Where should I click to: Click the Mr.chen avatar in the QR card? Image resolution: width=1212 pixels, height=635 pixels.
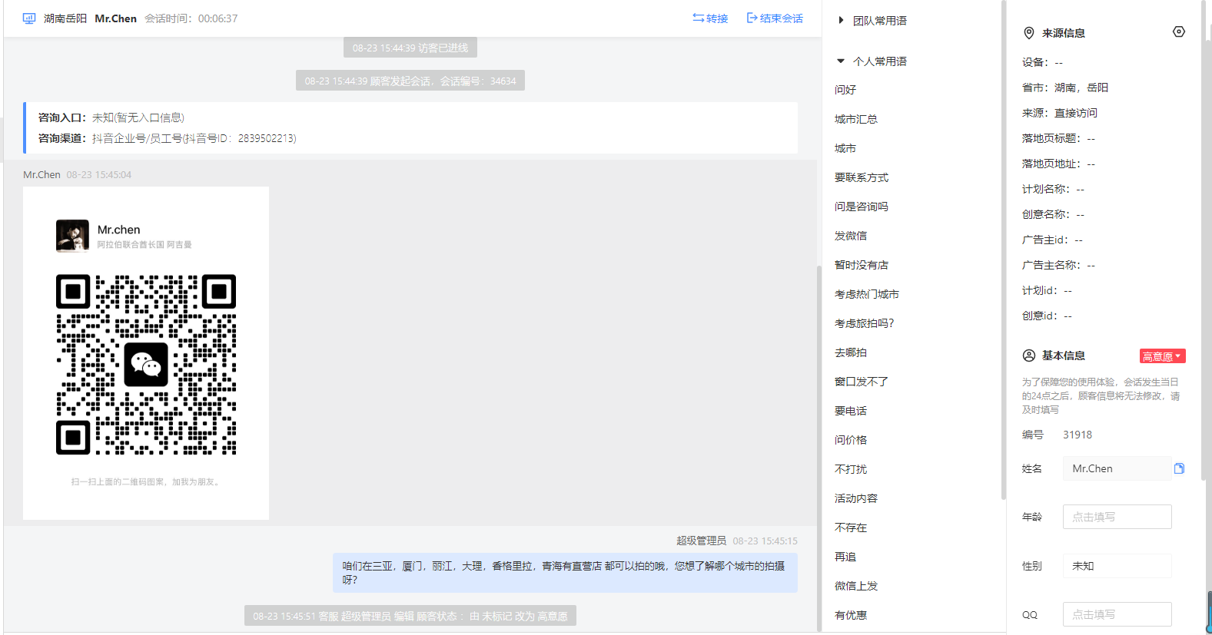point(72,236)
